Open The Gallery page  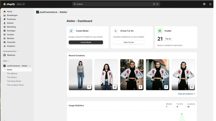[12, 77]
